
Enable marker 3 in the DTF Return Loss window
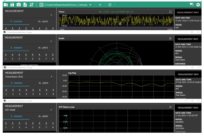(x=19, y=125)
